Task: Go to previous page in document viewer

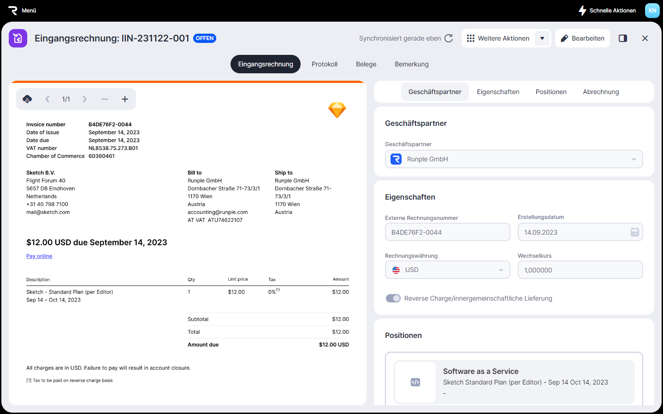Action: coord(47,99)
